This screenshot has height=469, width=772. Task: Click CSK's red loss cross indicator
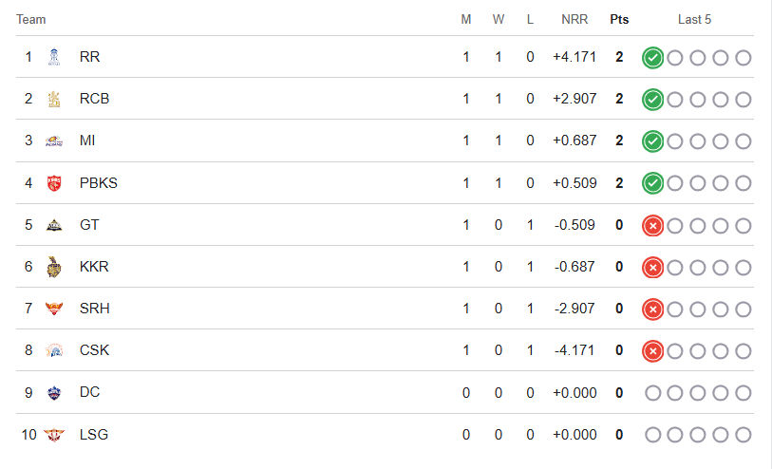652,351
